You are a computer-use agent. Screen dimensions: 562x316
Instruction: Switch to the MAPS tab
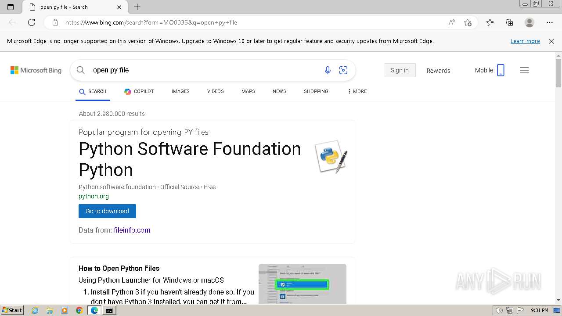pyautogui.click(x=248, y=91)
